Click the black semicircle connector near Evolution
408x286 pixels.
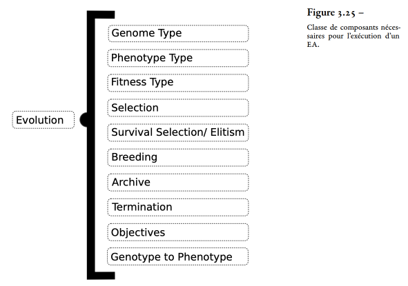84,120
